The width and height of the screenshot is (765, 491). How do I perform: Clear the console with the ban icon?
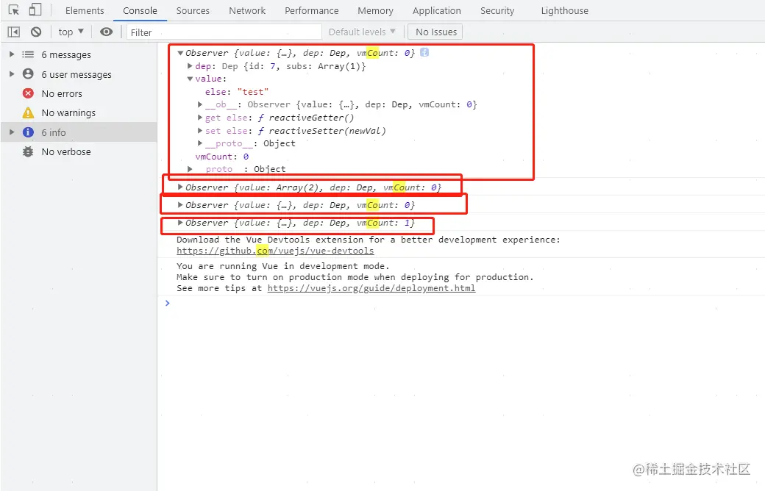(x=36, y=32)
